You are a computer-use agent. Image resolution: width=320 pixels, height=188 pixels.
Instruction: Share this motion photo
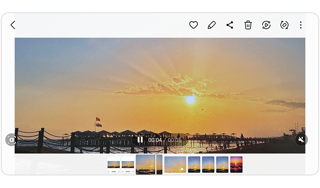(230, 25)
